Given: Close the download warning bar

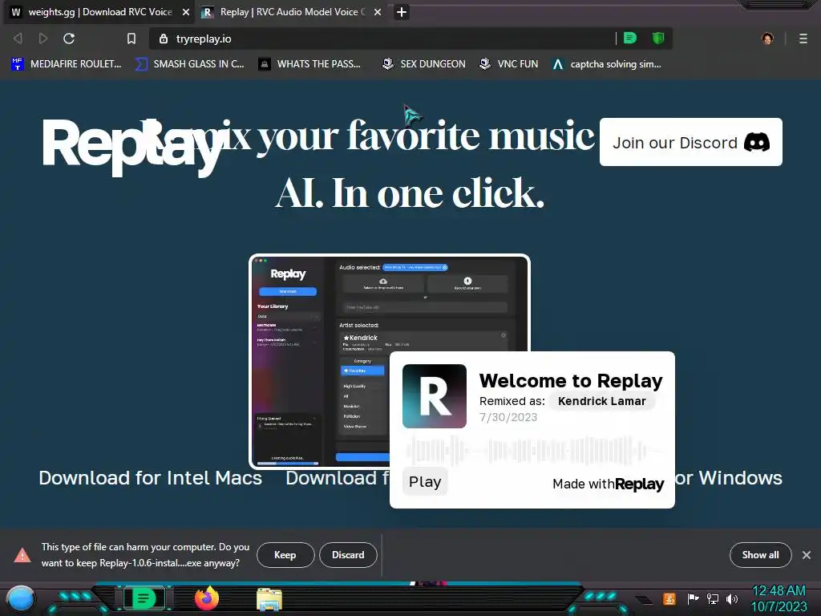Looking at the screenshot, I should [x=807, y=555].
